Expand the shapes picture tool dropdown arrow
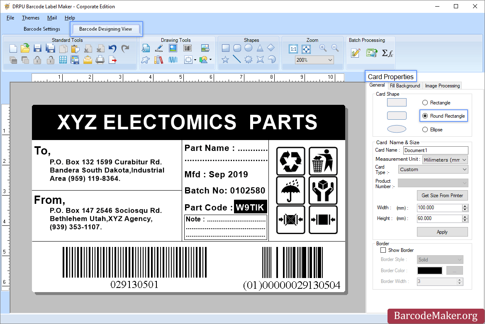This screenshot has width=485, height=324. pyautogui.click(x=211, y=60)
